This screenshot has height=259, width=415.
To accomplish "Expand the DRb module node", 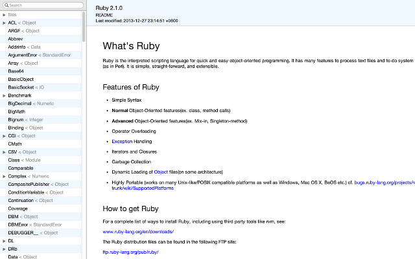I will [x=4, y=249].
